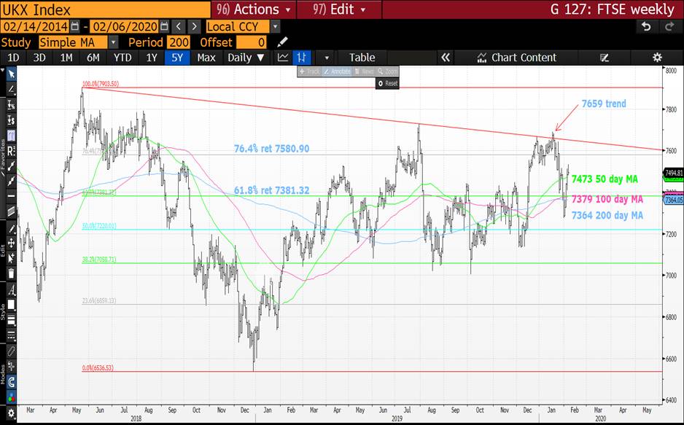Edit the Offset field showing 0

pyautogui.click(x=252, y=42)
